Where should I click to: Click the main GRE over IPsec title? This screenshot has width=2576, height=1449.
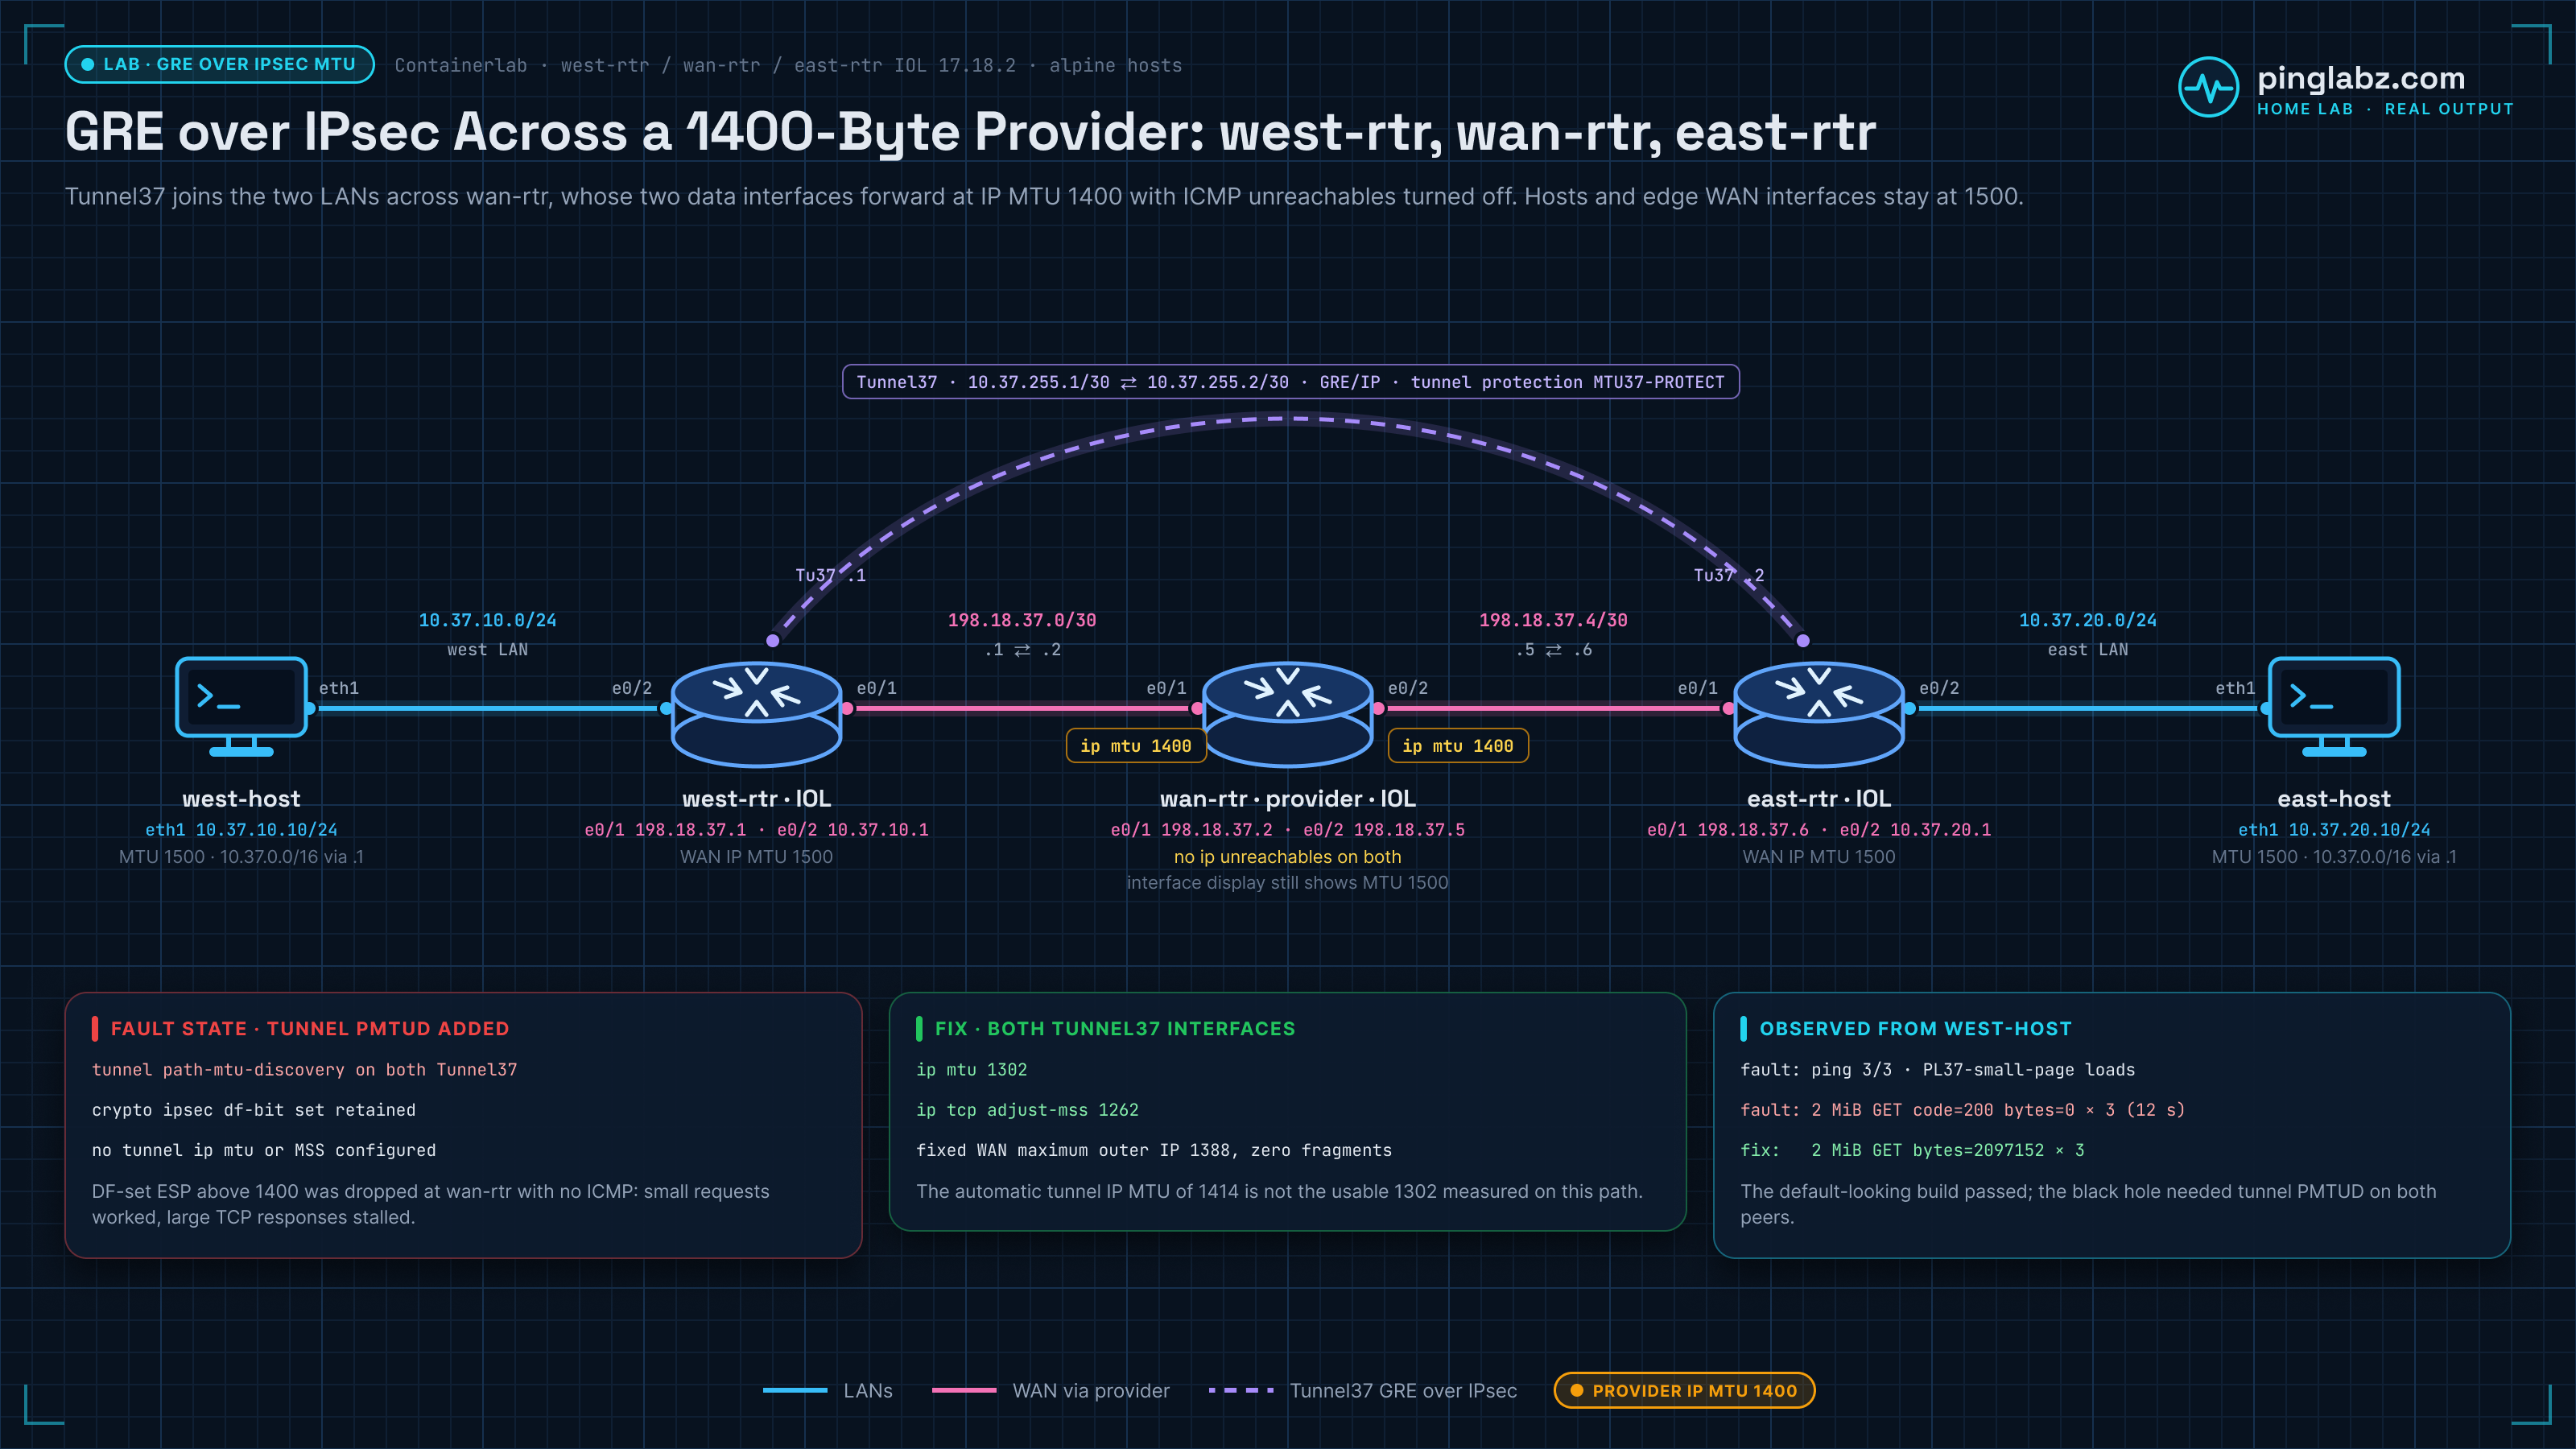click(970, 133)
